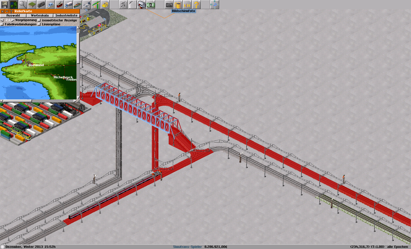Image resolution: width=411 pixels, height=249 pixels.
Task: Switch to the Werteskala tab
Action: (x=40, y=16)
